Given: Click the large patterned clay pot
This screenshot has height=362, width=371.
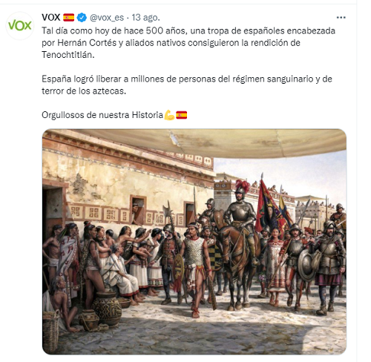Looking at the screenshot, I should [x=107, y=308].
